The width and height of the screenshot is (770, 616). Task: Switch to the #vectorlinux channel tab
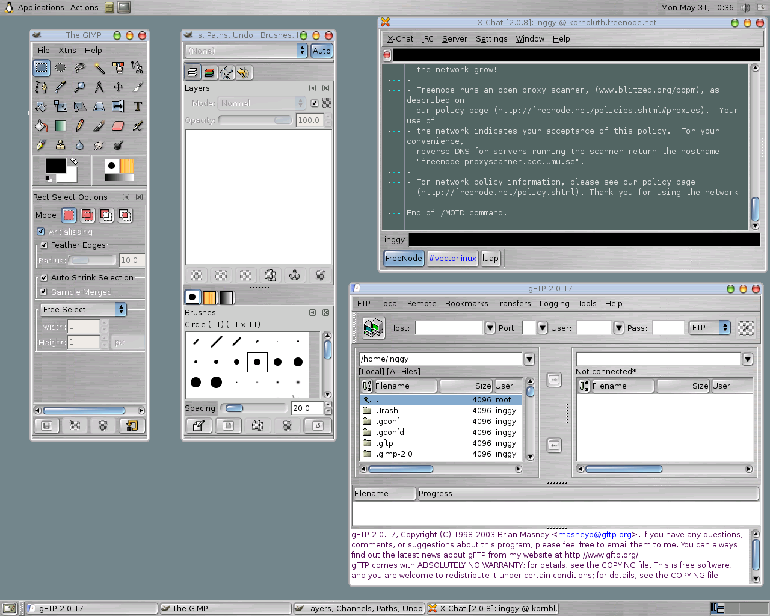coord(452,258)
